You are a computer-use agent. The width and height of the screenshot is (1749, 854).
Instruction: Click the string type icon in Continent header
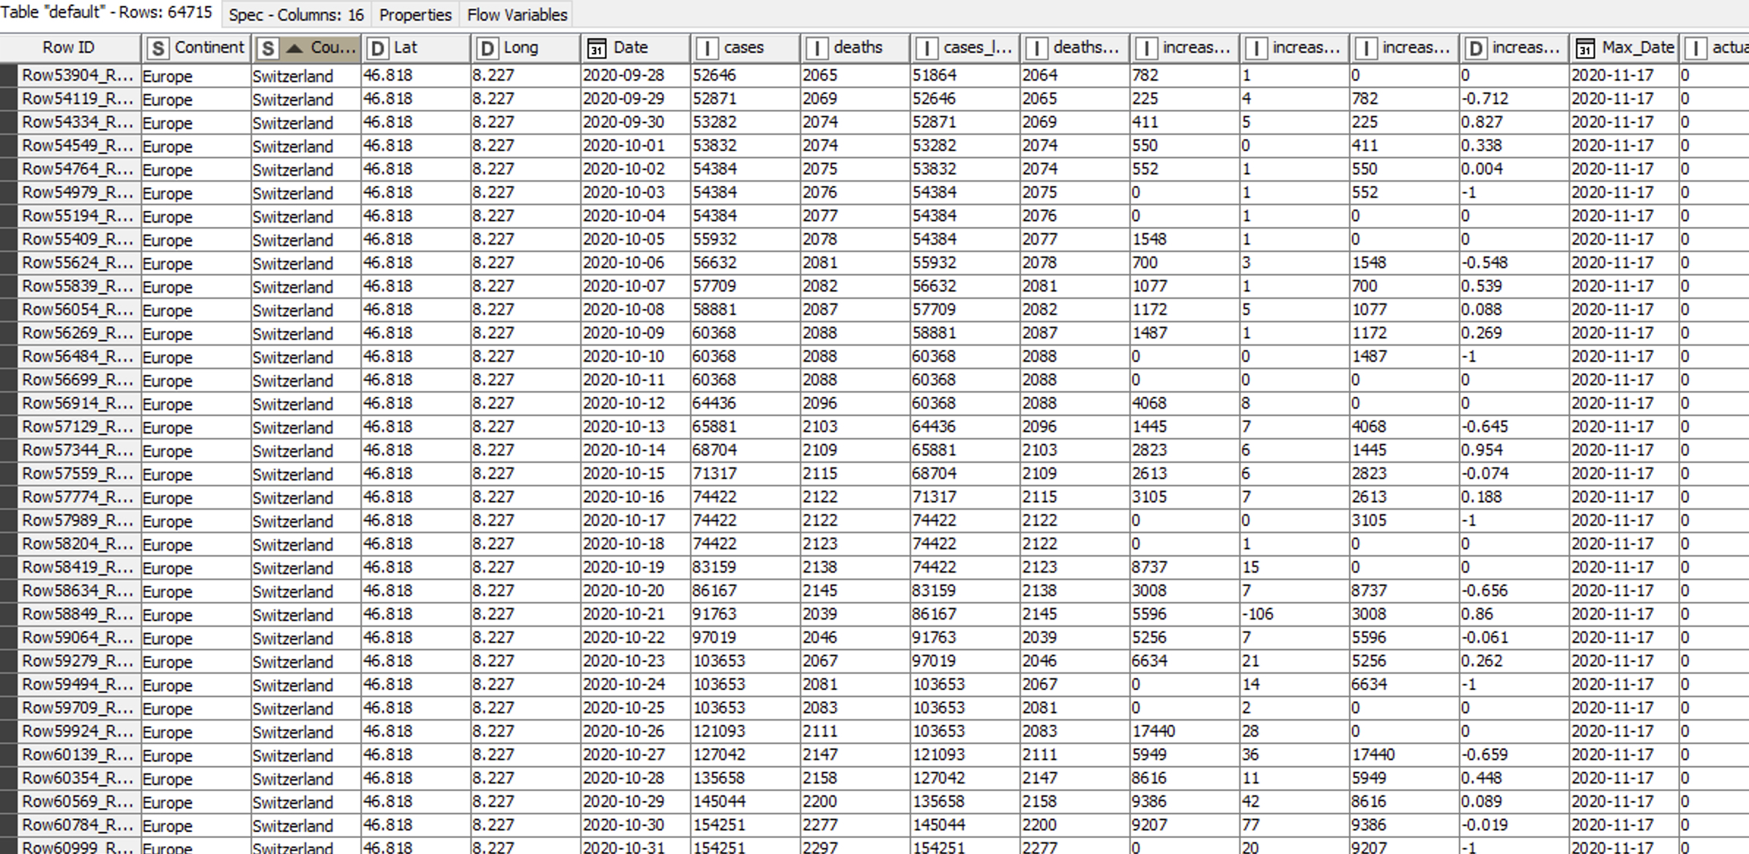[x=157, y=48]
